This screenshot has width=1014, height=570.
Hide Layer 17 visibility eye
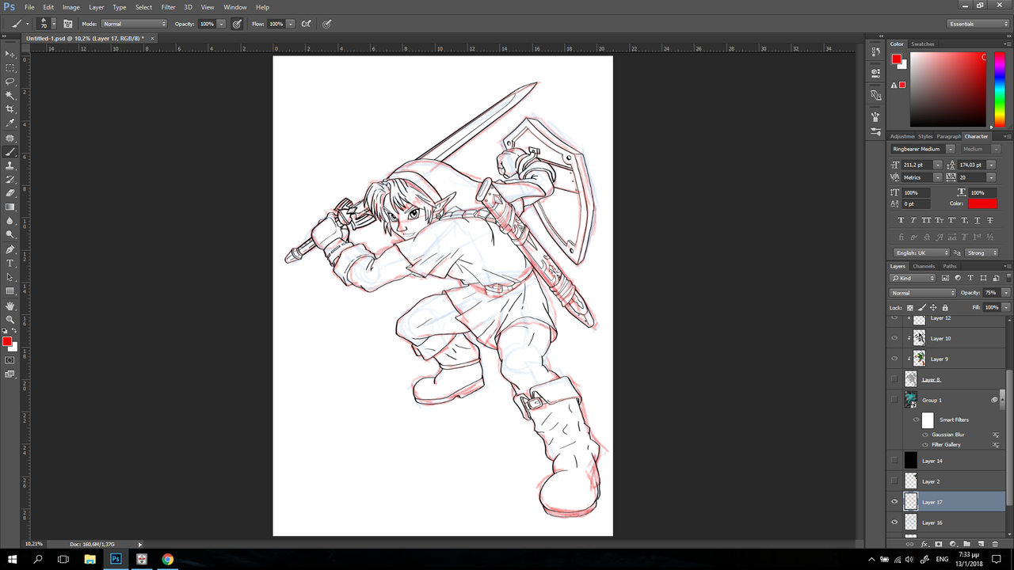pos(894,502)
